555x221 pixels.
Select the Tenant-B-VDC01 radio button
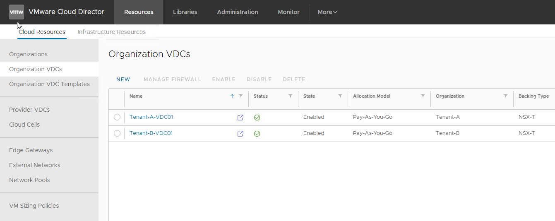117,133
